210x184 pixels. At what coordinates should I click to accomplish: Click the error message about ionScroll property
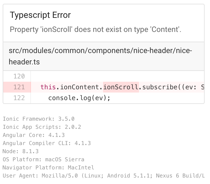pyautogui.click(x=96, y=29)
